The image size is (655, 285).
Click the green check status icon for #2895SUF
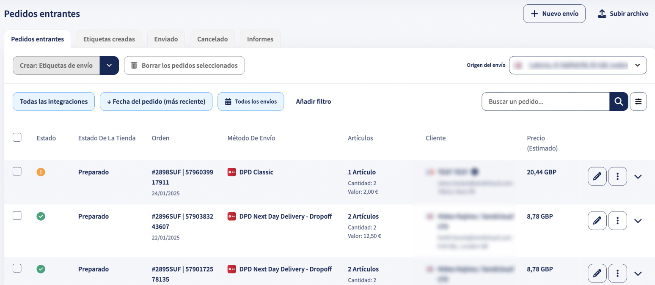[41, 269]
